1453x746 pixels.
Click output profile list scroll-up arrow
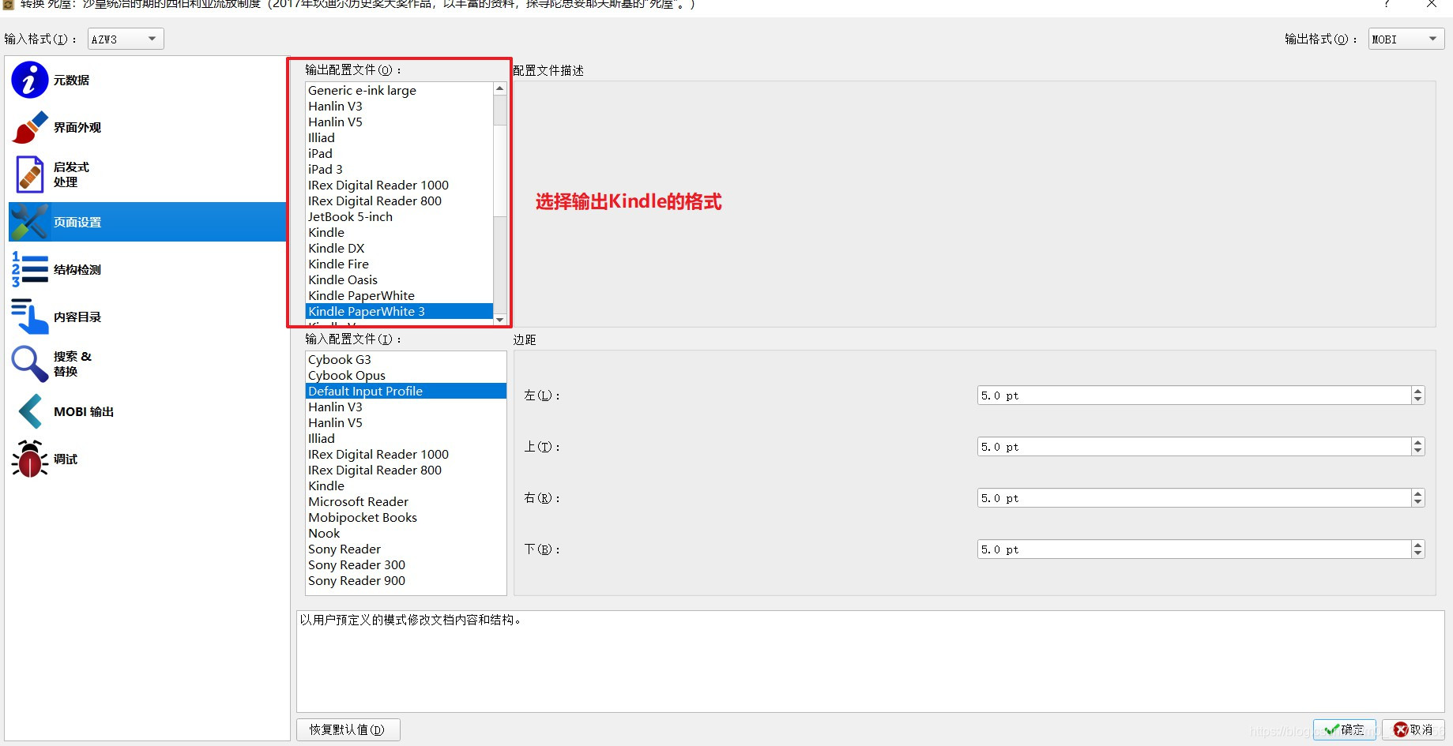pos(499,88)
